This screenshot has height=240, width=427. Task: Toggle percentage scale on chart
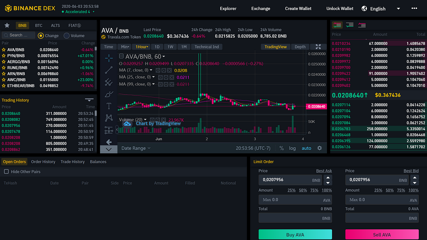[x=281, y=148]
